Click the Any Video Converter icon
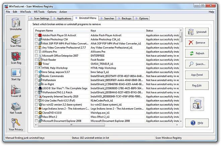This screenshot has width=221, height=146. pyautogui.click(x=40, y=48)
